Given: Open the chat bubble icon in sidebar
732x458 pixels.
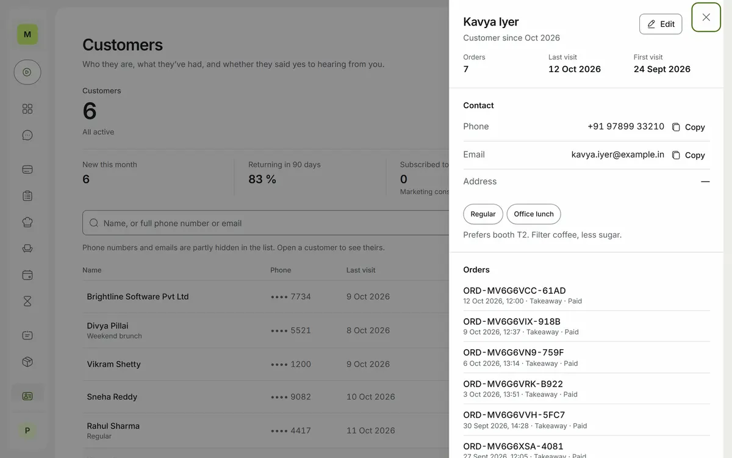Looking at the screenshot, I should [27, 136].
